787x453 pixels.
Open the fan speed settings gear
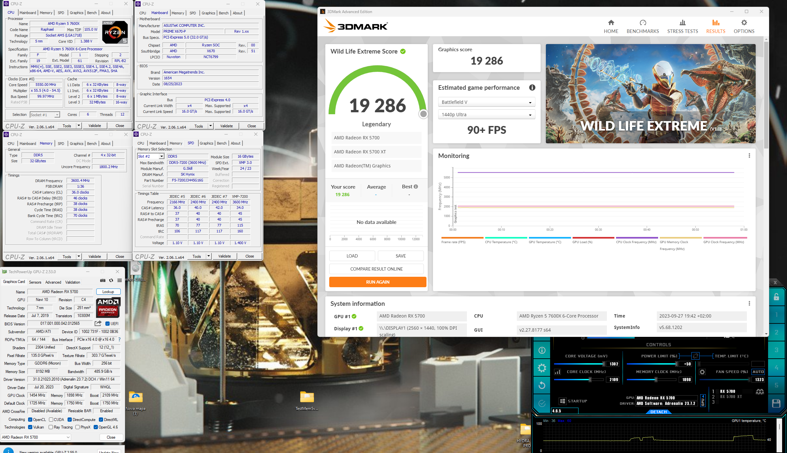tap(702, 372)
